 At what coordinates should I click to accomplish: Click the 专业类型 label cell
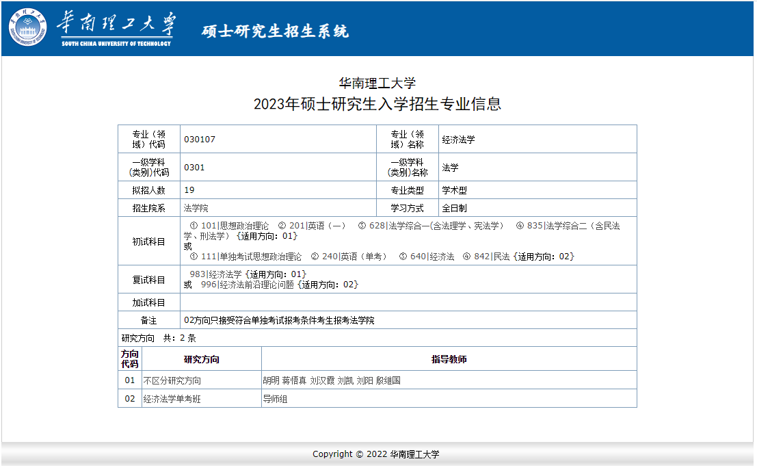tap(408, 190)
